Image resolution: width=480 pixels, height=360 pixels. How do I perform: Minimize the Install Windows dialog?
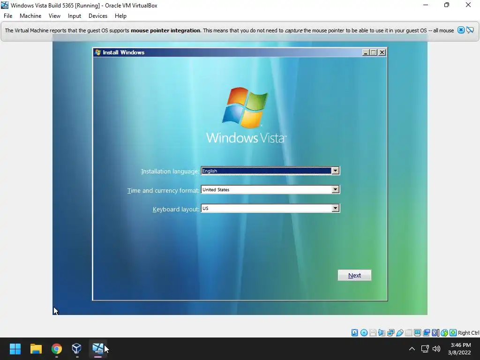tap(366, 52)
